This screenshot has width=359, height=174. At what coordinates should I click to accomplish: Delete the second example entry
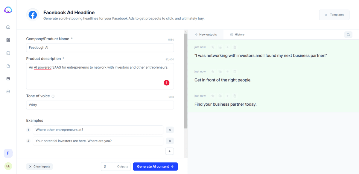click(x=170, y=141)
